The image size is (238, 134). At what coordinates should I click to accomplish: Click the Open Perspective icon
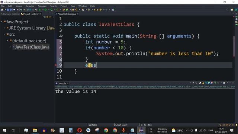point(232,10)
